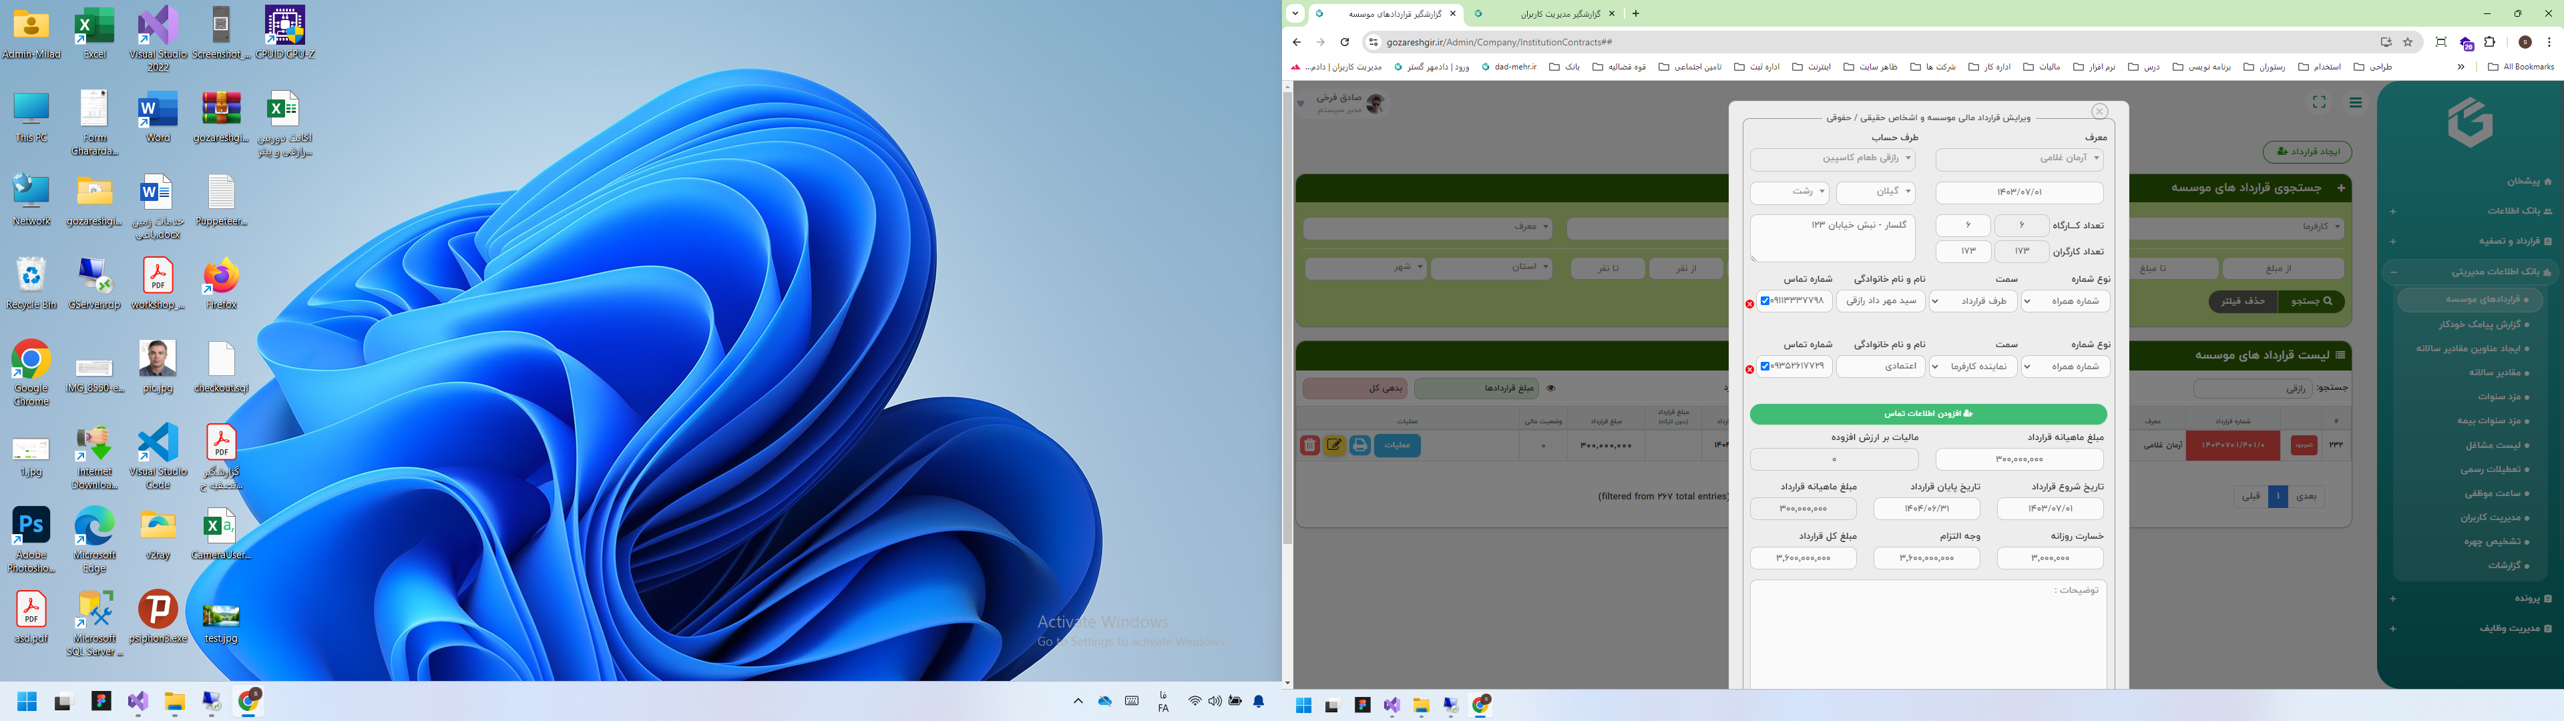Toggle the eye icon next to مبلغ قراردادها
This screenshot has width=2564, height=721.
tap(1550, 389)
